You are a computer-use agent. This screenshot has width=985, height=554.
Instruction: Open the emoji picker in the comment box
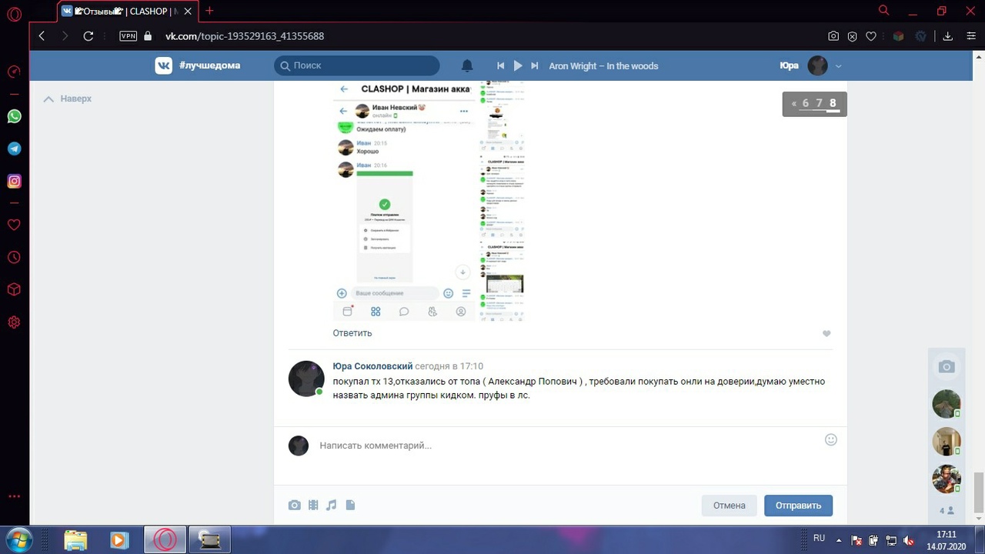830,440
